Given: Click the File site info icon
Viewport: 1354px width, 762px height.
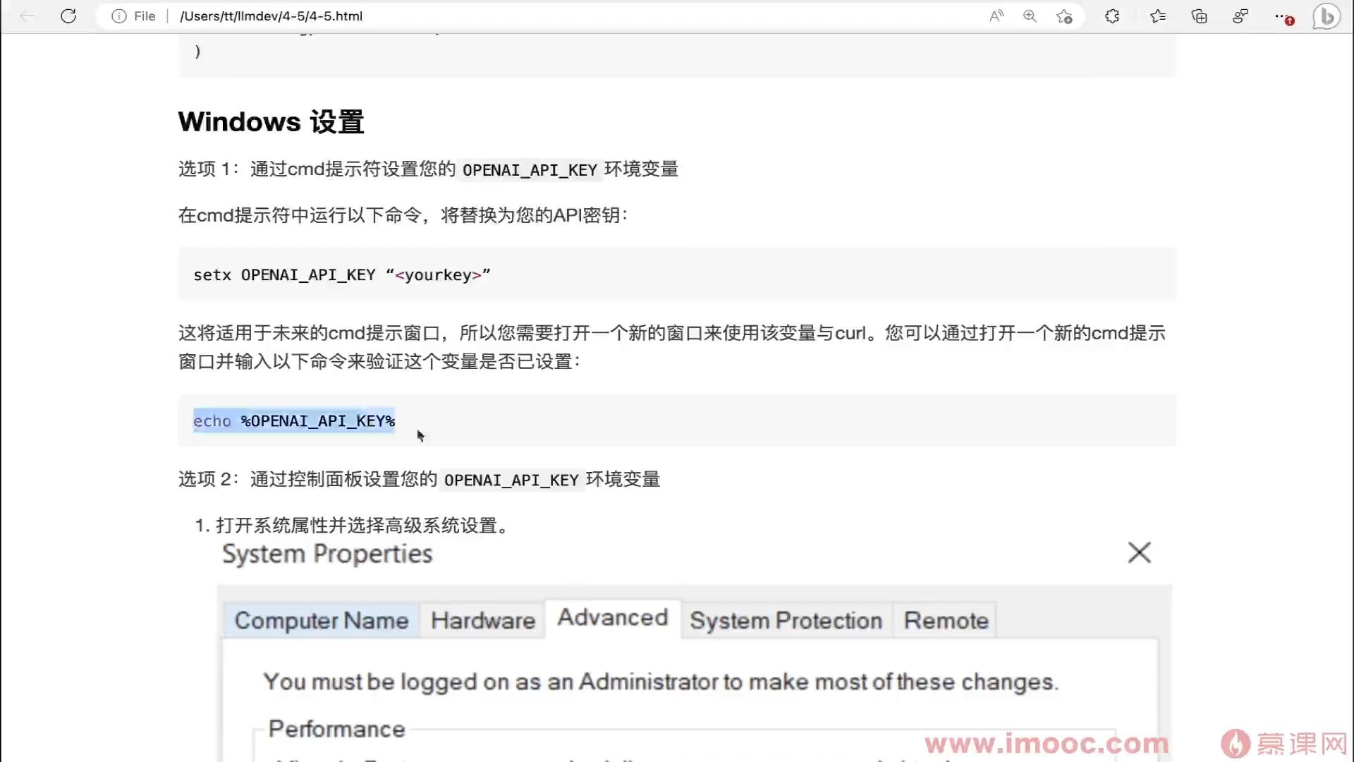Looking at the screenshot, I should coord(119,16).
